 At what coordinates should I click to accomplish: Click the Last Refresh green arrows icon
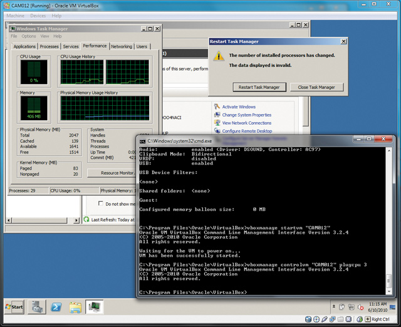click(86, 219)
